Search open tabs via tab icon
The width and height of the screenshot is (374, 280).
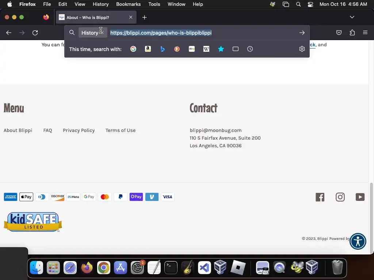pyautogui.click(x=236, y=49)
